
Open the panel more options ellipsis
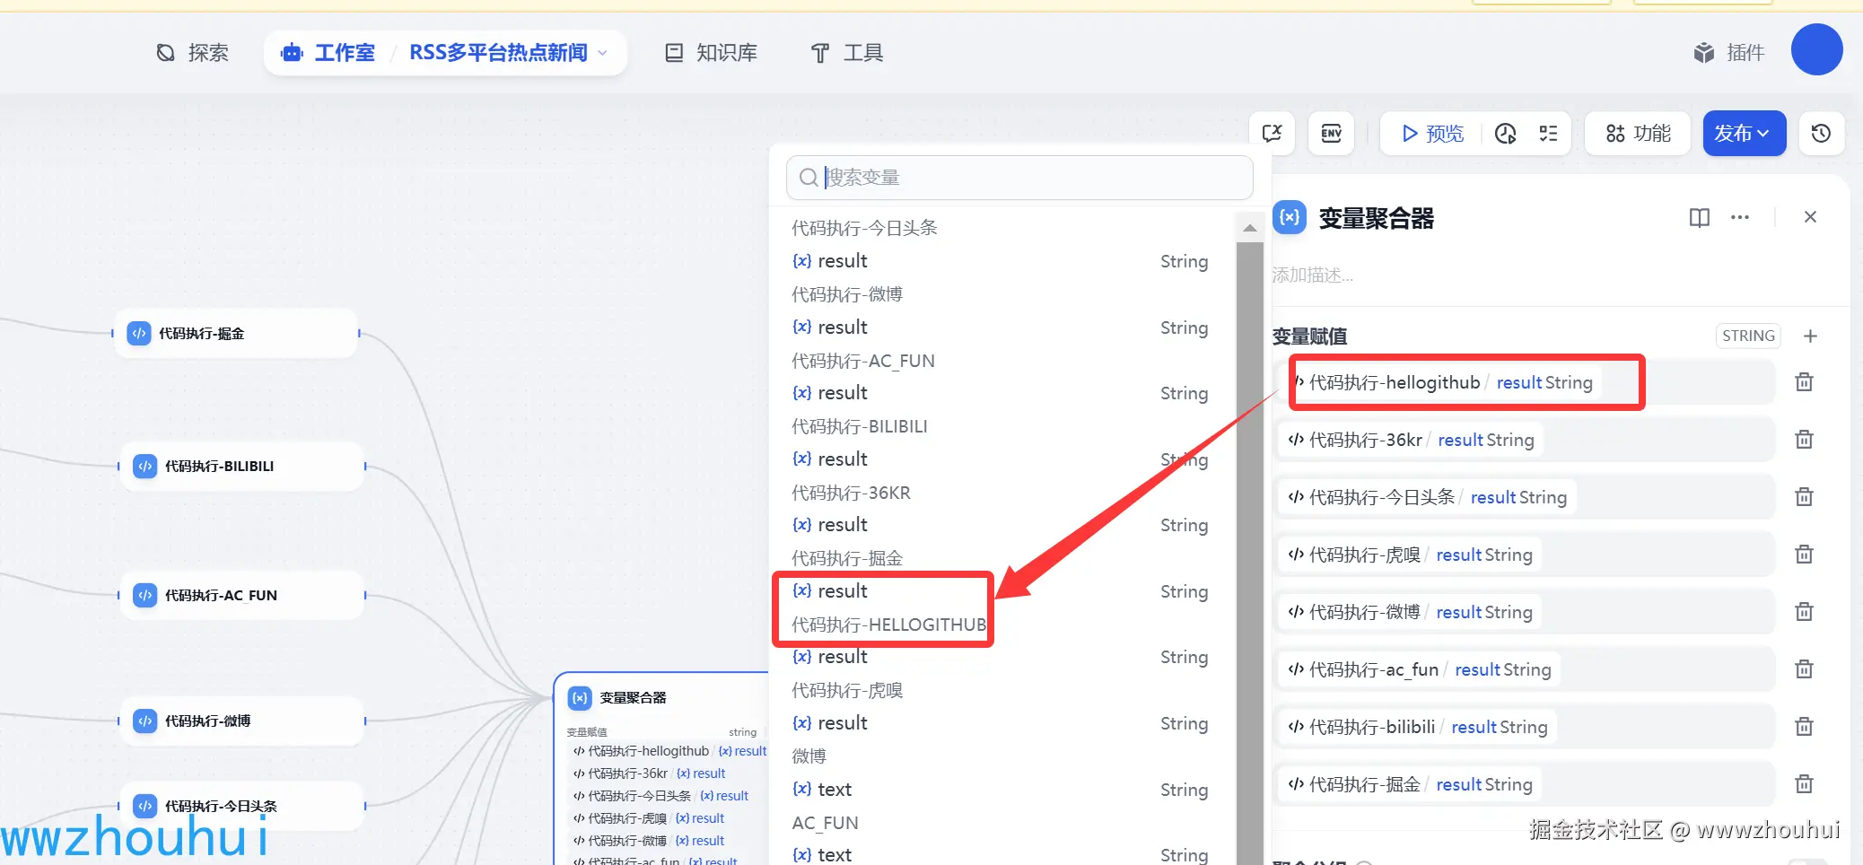(x=1740, y=217)
